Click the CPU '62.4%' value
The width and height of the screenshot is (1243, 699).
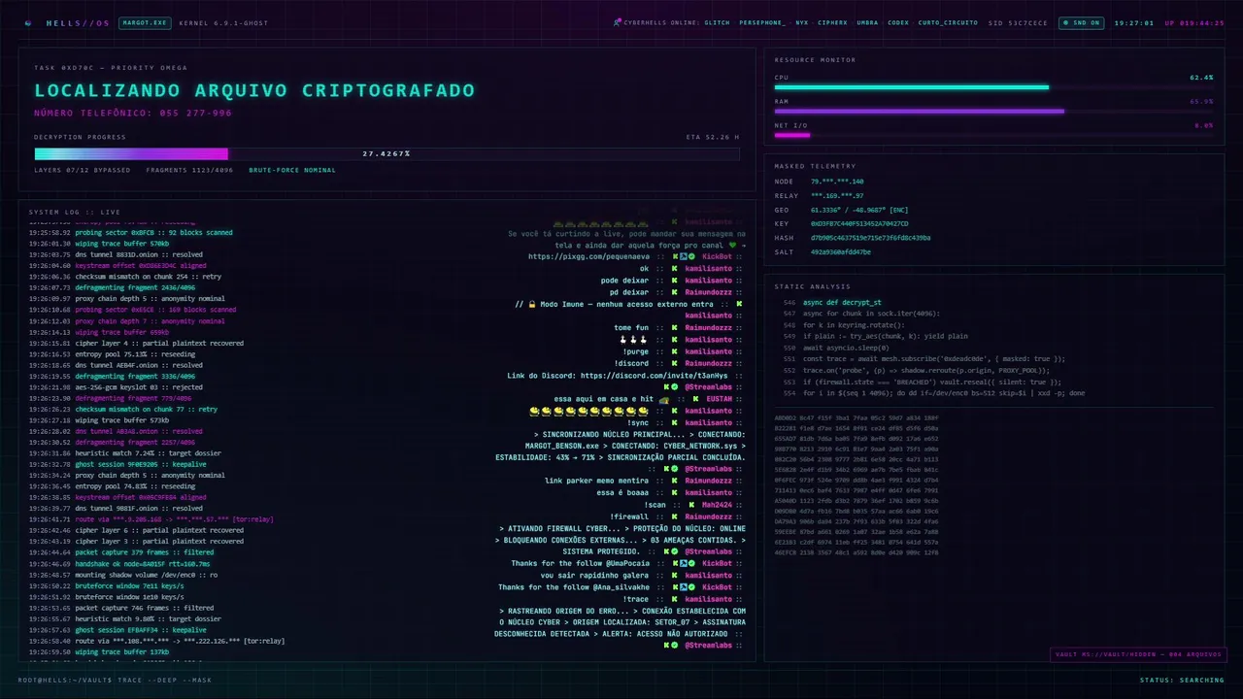(x=1201, y=77)
